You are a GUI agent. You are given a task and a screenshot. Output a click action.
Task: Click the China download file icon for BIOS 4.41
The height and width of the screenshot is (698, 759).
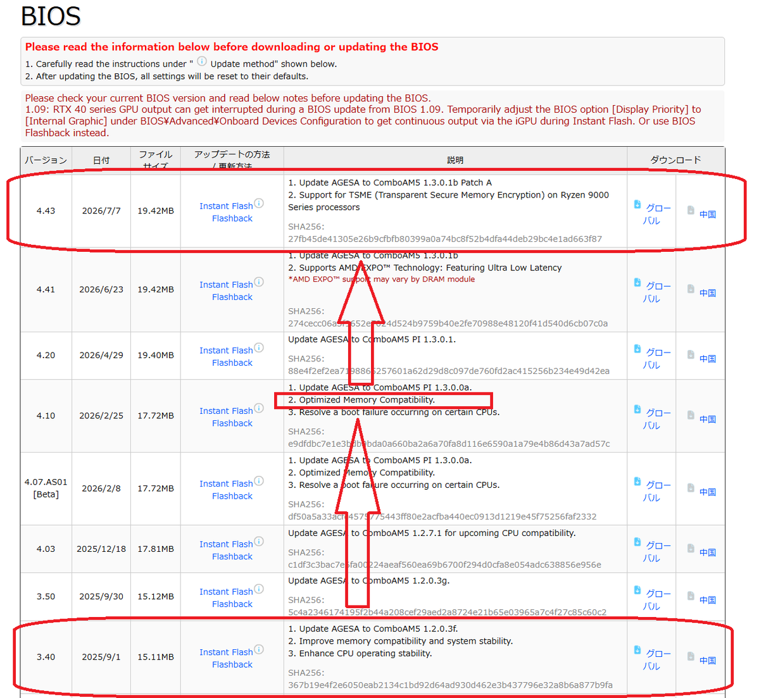pos(691,289)
